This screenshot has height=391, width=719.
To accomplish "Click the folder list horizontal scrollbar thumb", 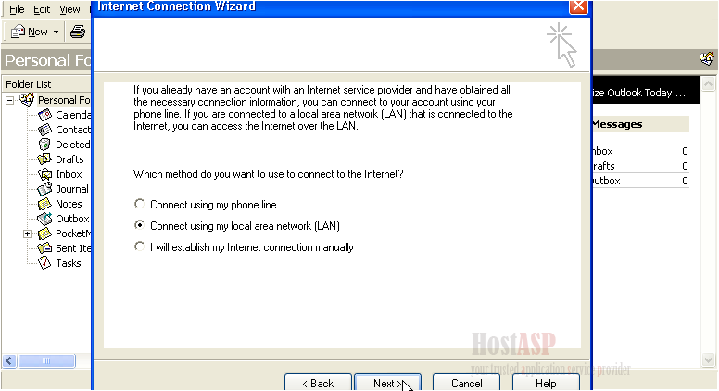I will coord(46,360).
